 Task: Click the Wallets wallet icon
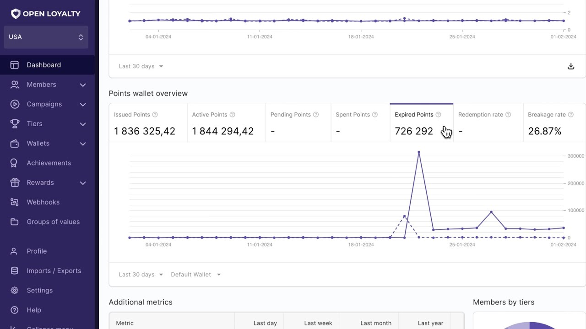15,143
